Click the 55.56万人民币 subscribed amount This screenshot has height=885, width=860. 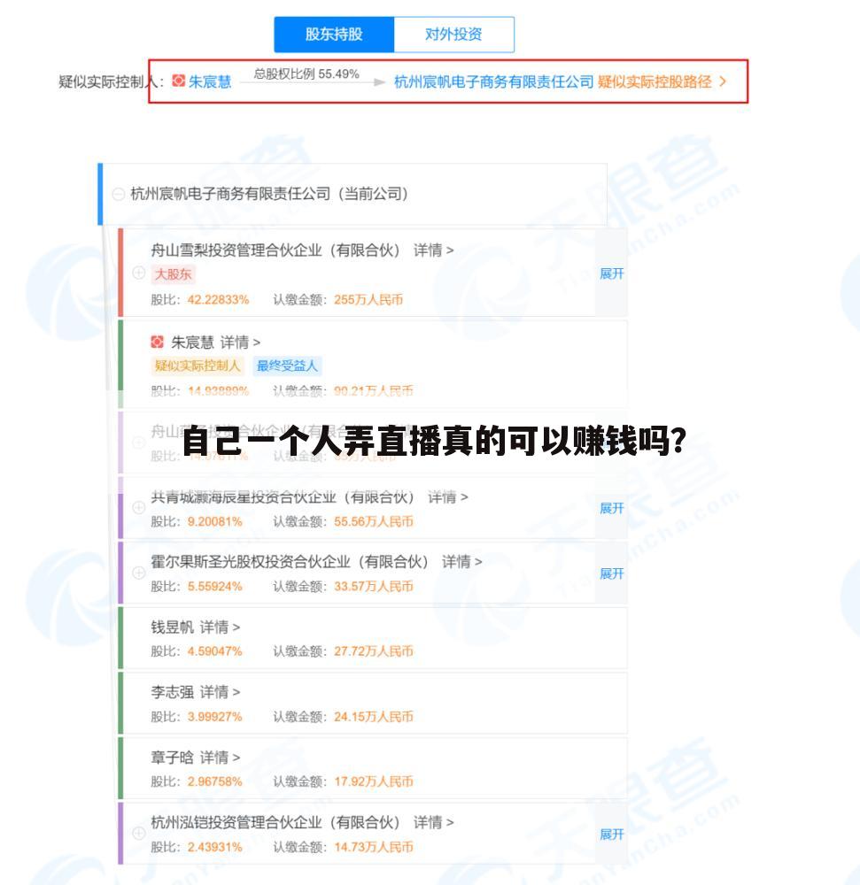point(373,521)
